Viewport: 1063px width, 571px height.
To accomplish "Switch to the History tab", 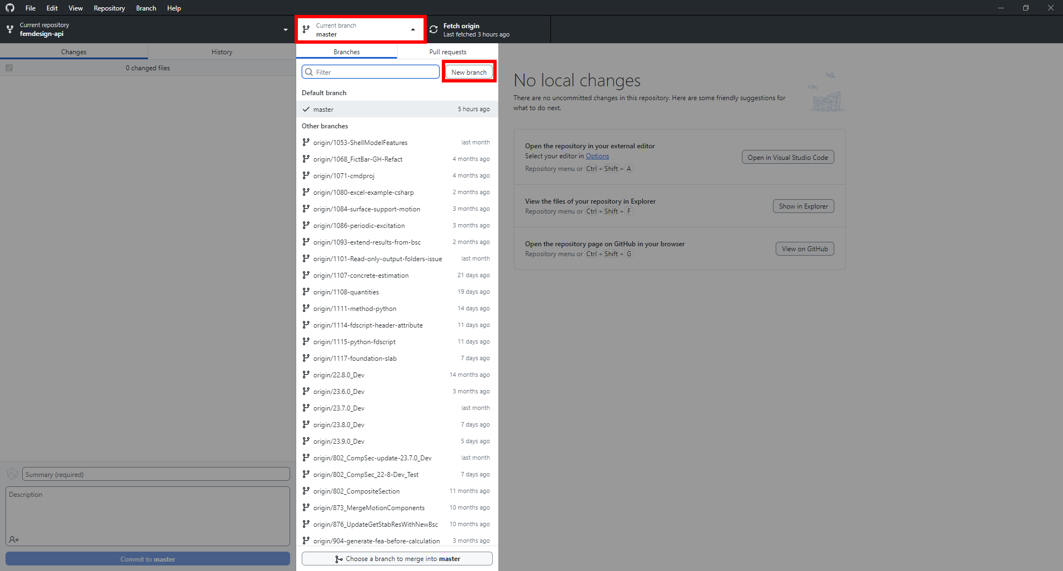I will click(221, 51).
